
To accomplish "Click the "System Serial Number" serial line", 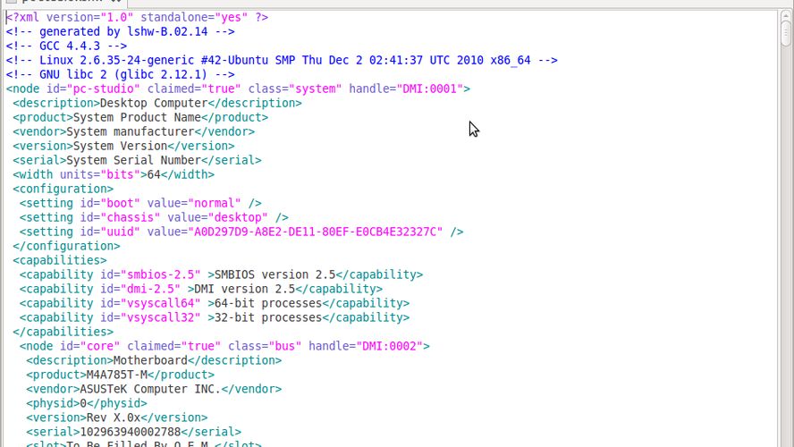I will 137,160.
